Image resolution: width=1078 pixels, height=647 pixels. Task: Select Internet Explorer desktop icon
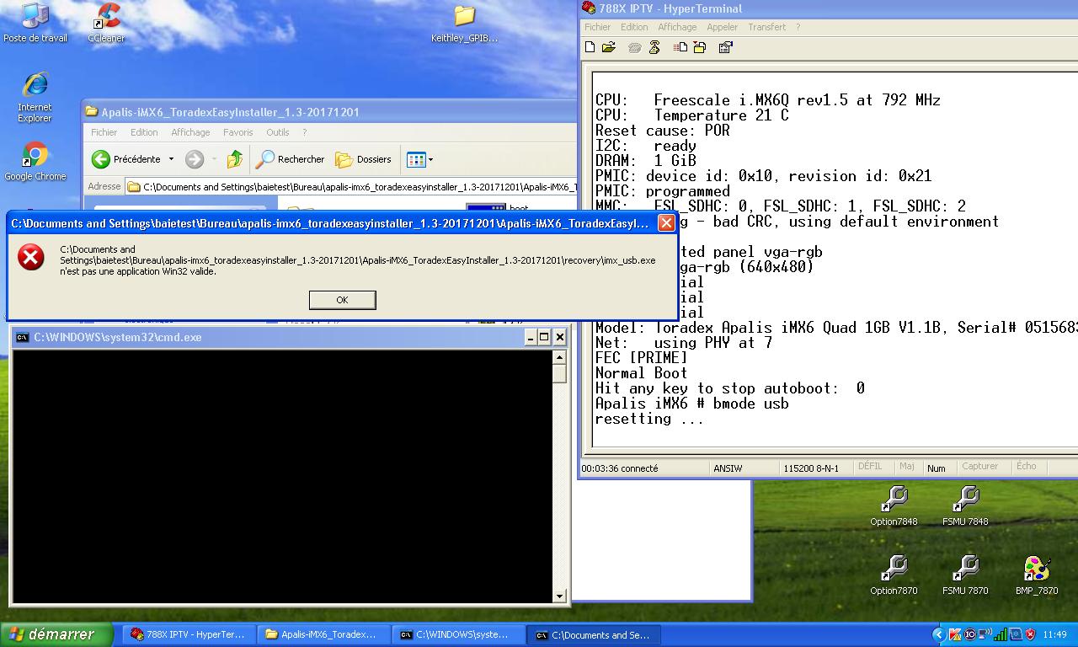35,98
